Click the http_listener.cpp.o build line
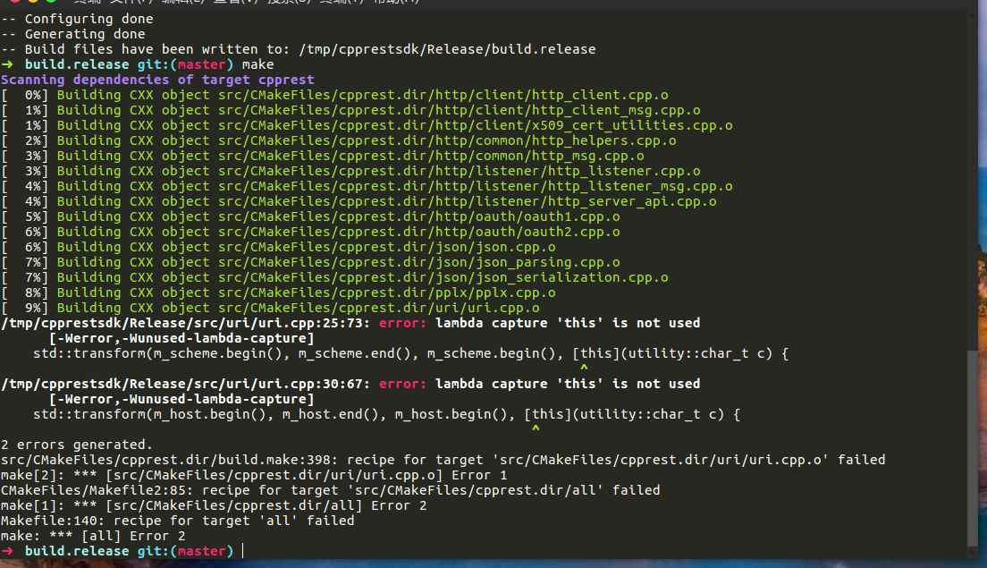The image size is (987, 568). coord(350,171)
